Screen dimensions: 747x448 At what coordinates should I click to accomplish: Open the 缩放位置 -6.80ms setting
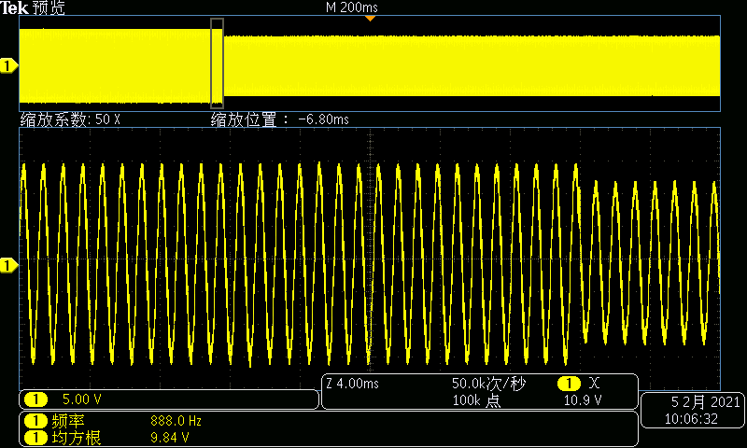pyautogui.click(x=279, y=119)
